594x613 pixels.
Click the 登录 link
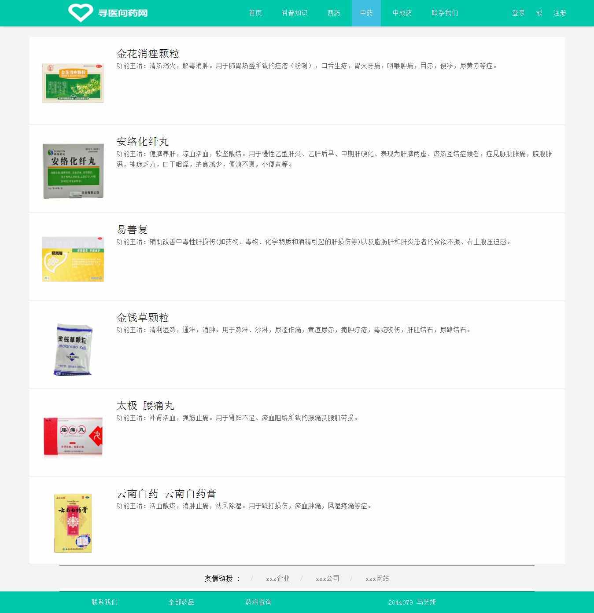[x=519, y=13]
